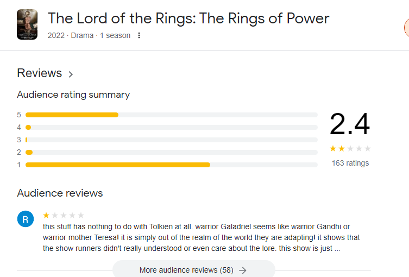The width and height of the screenshot is (409, 277).
Task: Click the arrow icon beside More audience reviews
Action: pyautogui.click(x=243, y=270)
